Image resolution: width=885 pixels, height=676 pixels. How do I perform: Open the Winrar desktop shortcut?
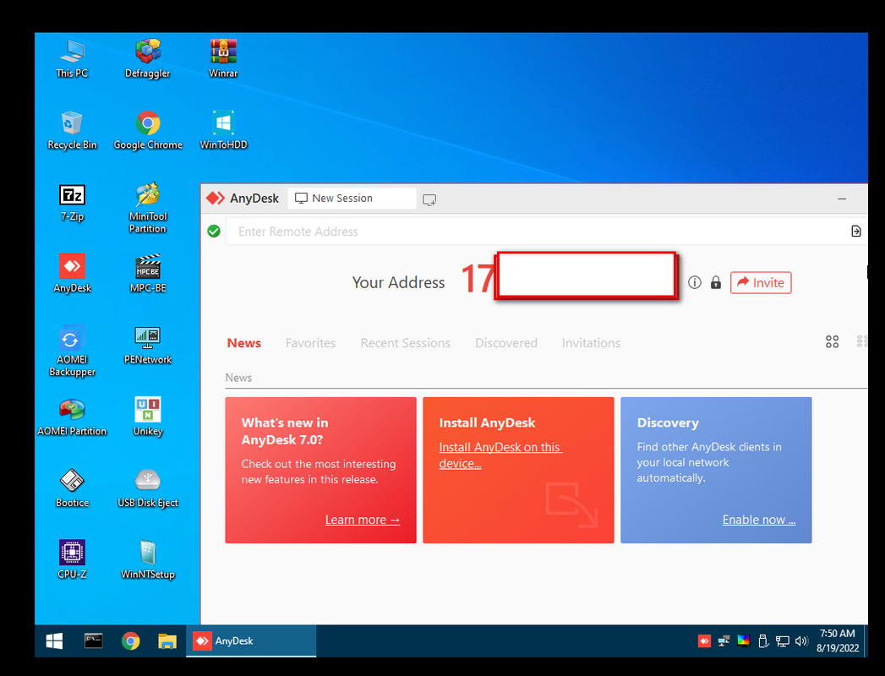(223, 58)
